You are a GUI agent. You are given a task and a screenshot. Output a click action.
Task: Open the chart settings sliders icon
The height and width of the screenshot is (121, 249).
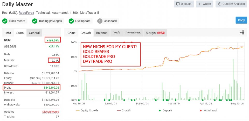242,33
